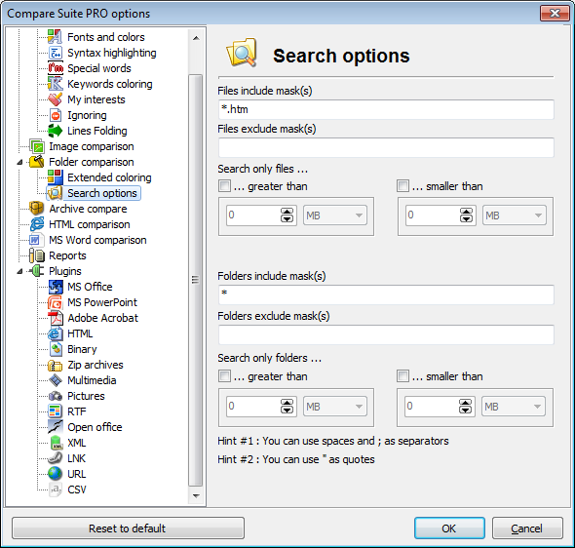Select the HTML plugin entry

click(x=80, y=333)
